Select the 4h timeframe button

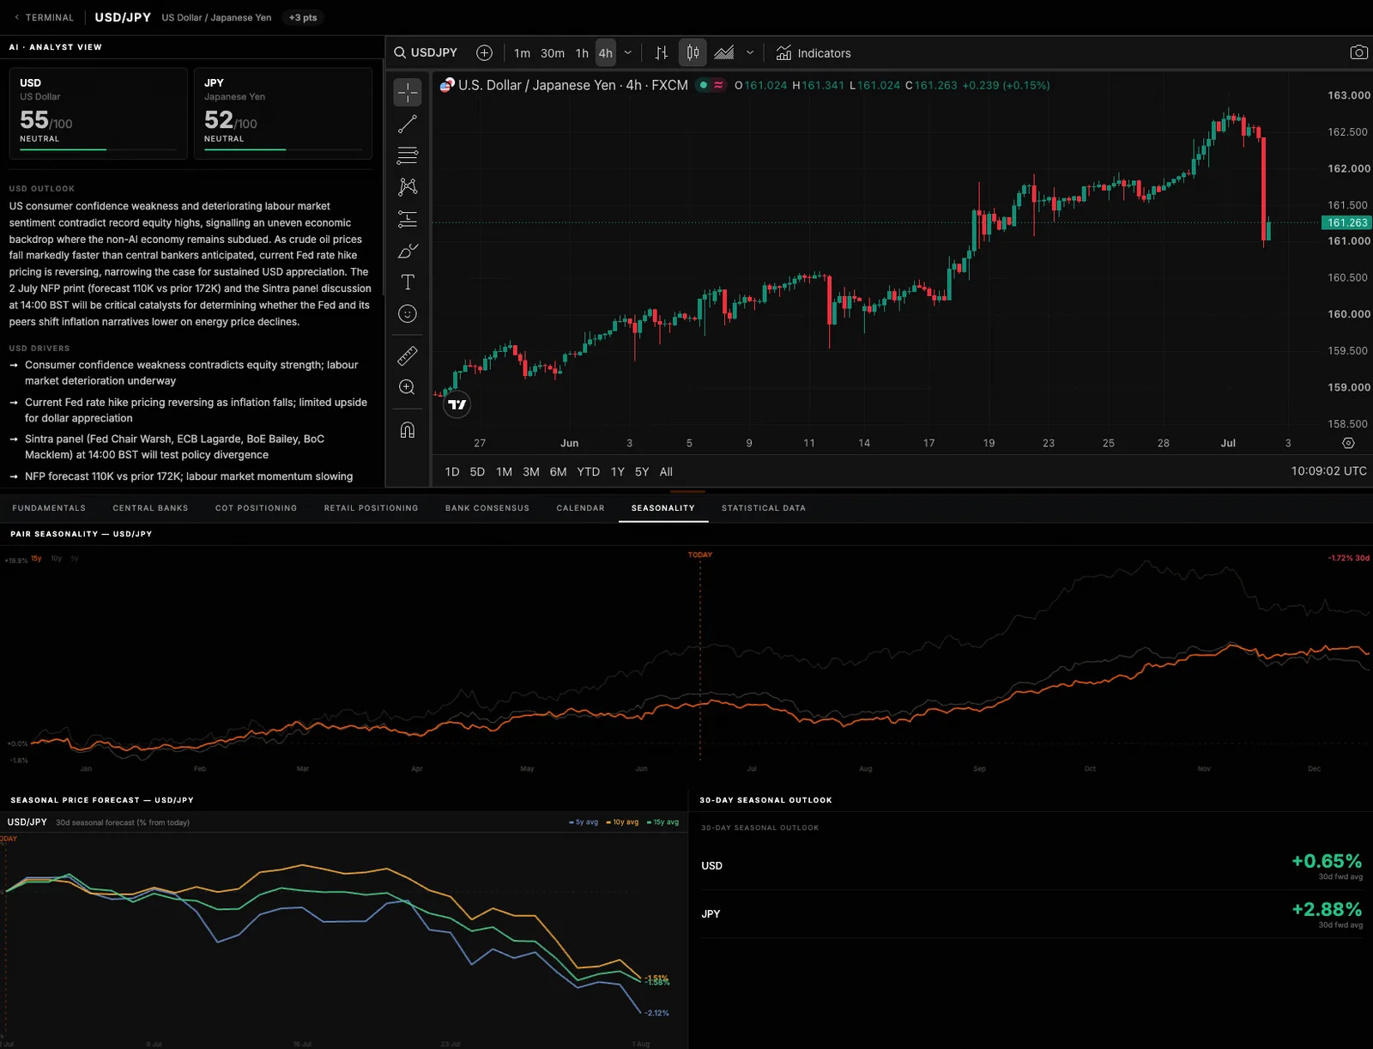pos(606,53)
